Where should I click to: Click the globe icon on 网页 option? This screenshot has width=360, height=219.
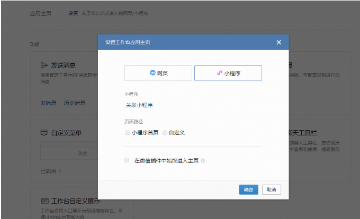pyautogui.click(x=152, y=73)
